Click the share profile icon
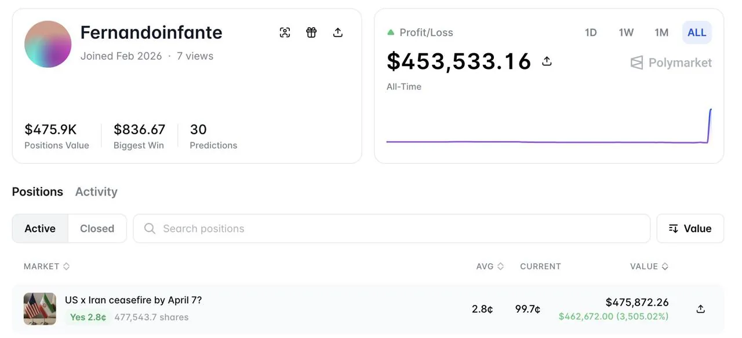This screenshot has width=742, height=338. click(x=338, y=32)
